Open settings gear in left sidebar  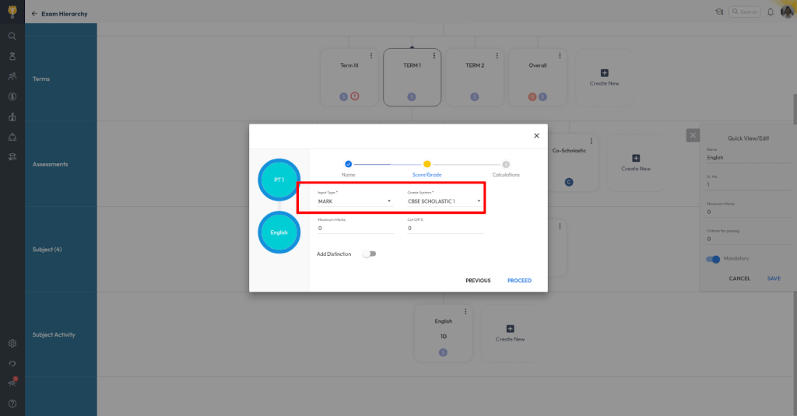point(12,343)
